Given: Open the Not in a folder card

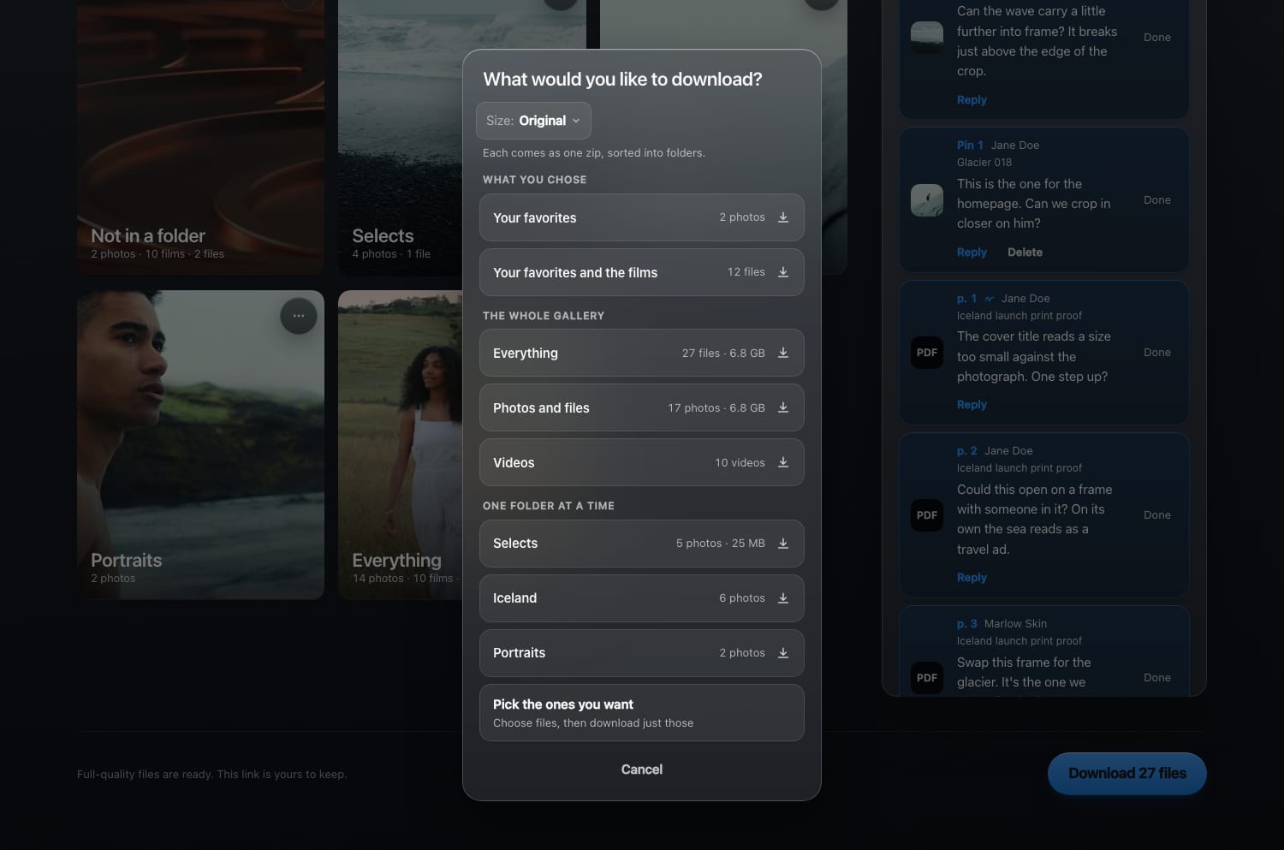Looking at the screenshot, I should click(200, 137).
